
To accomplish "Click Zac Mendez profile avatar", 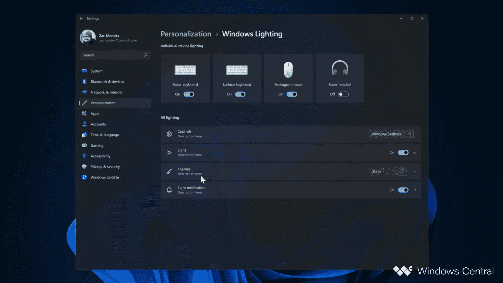I will (x=88, y=38).
